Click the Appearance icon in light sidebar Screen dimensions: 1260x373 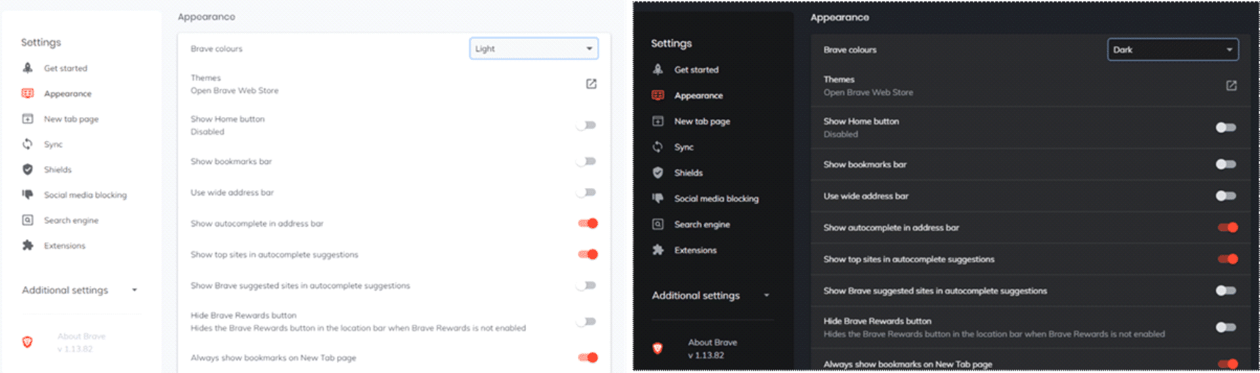28,93
